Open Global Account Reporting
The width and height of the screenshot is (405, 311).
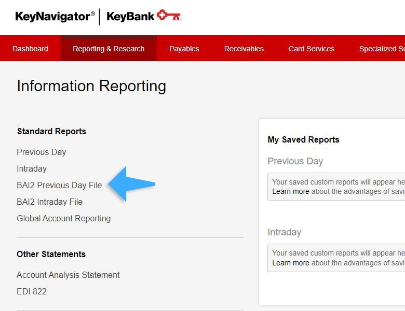click(63, 218)
